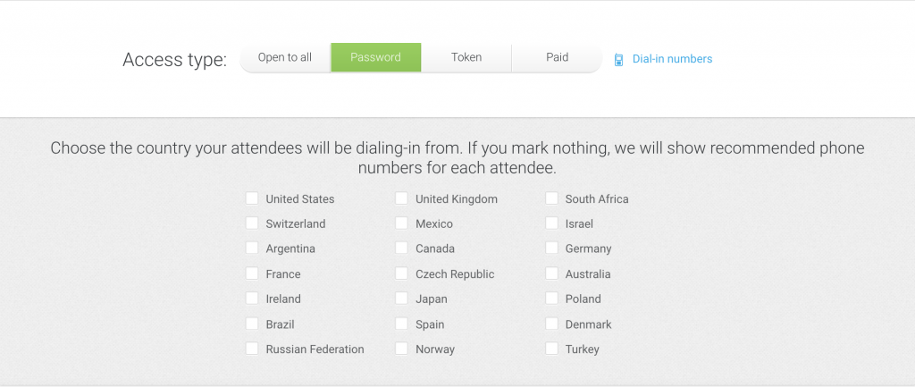Select the Argentina checkbox
This screenshot has height=387, width=915.
(x=251, y=248)
